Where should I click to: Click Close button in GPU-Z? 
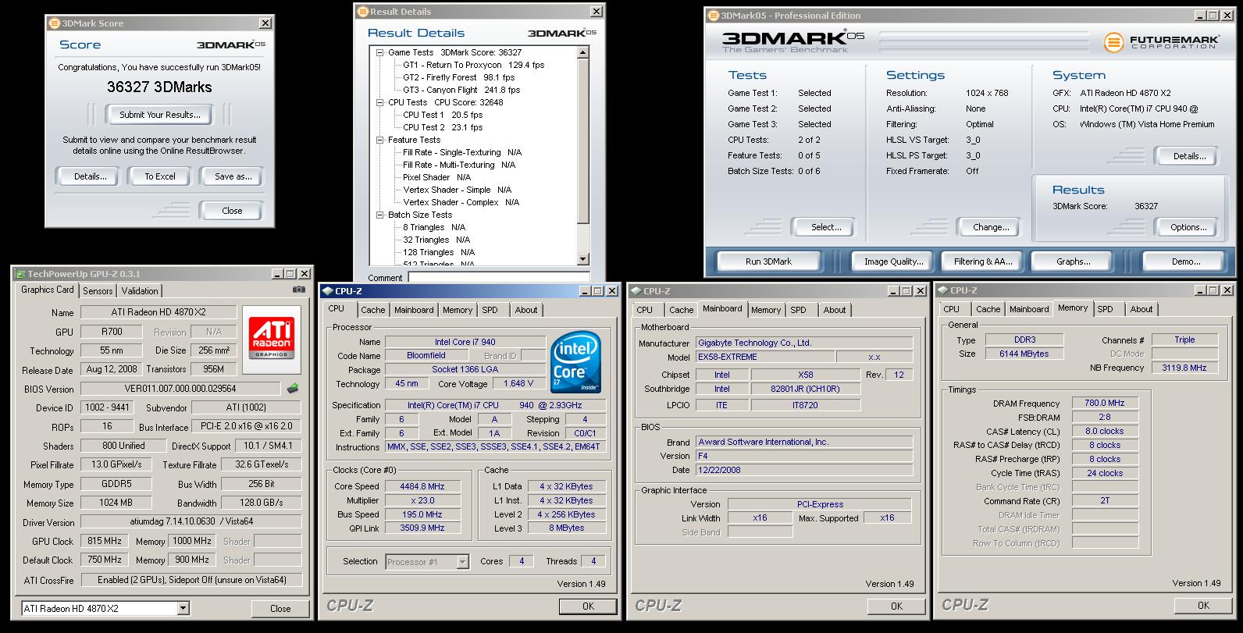(x=280, y=608)
